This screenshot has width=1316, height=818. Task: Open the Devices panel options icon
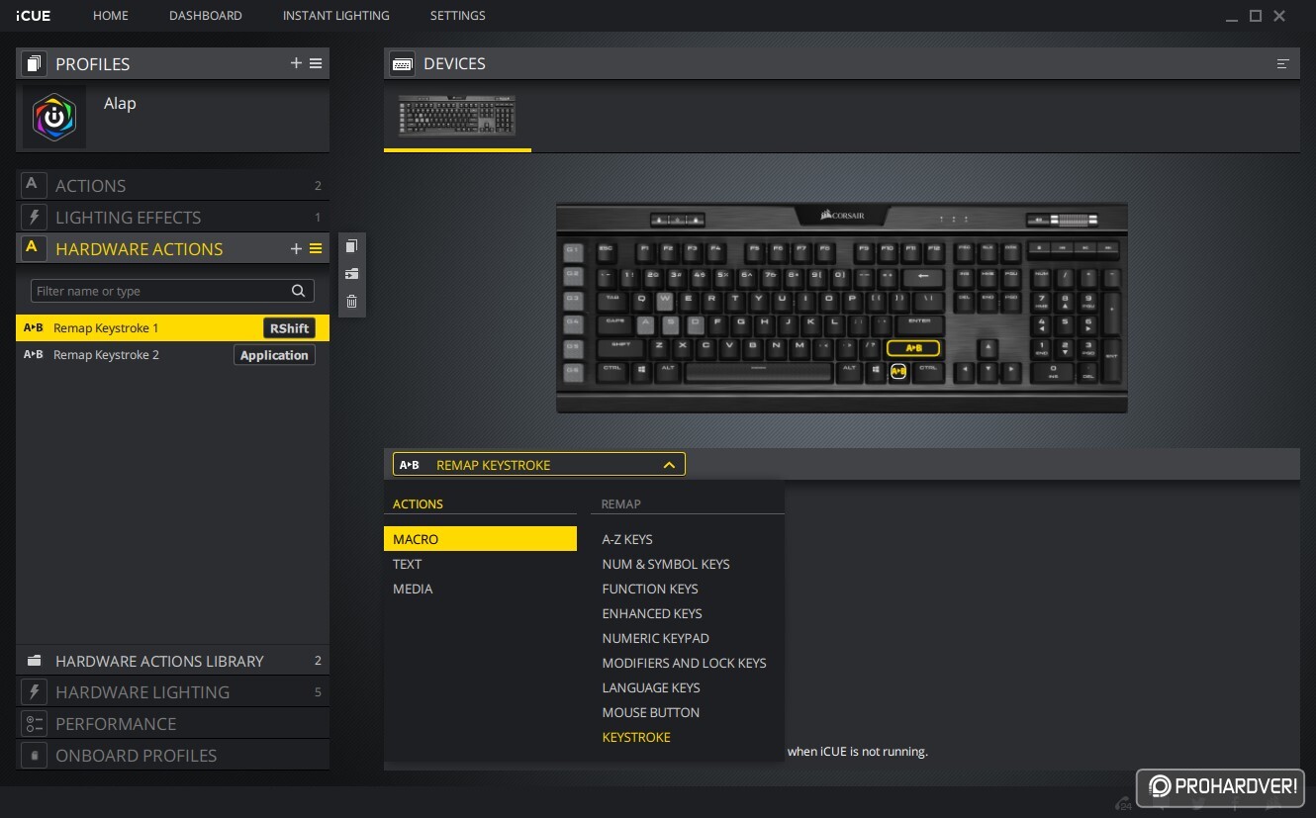1283,63
